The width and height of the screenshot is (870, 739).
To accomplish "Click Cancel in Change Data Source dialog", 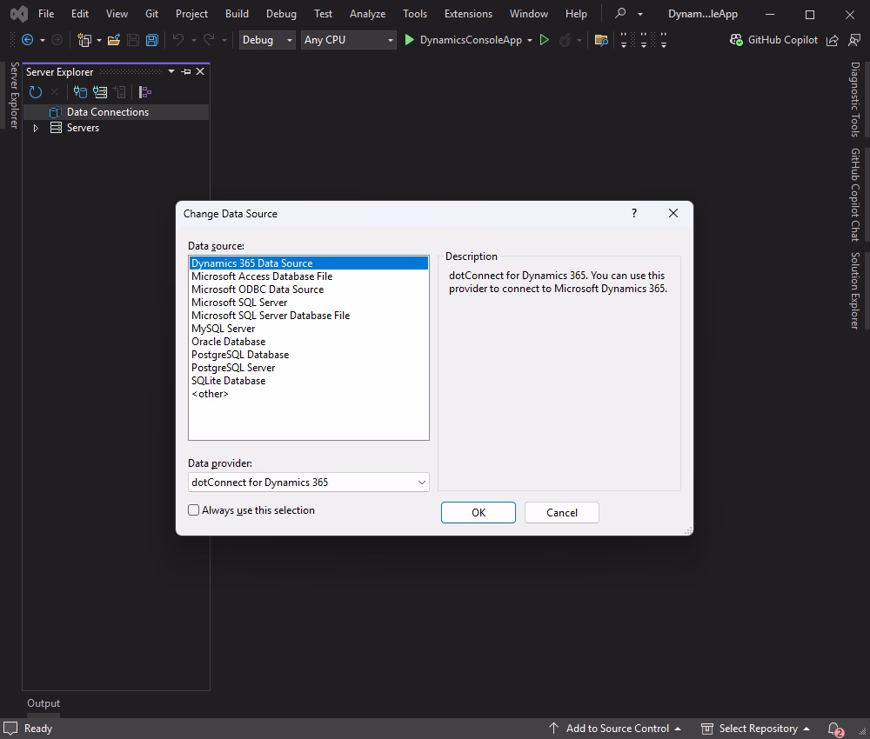I will pos(561,513).
